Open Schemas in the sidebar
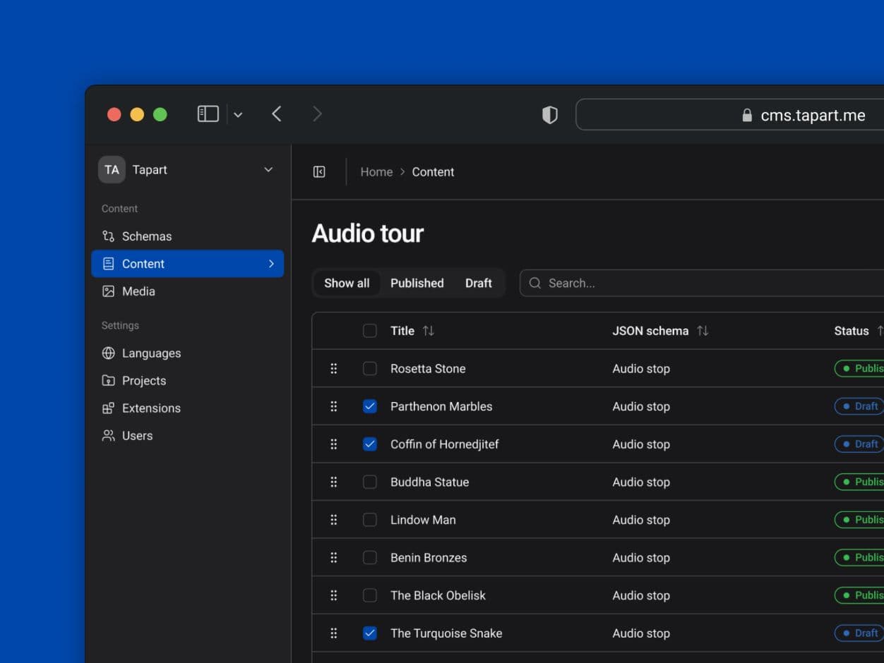This screenshot has width=884, height=663. click(x=188, y=236)
